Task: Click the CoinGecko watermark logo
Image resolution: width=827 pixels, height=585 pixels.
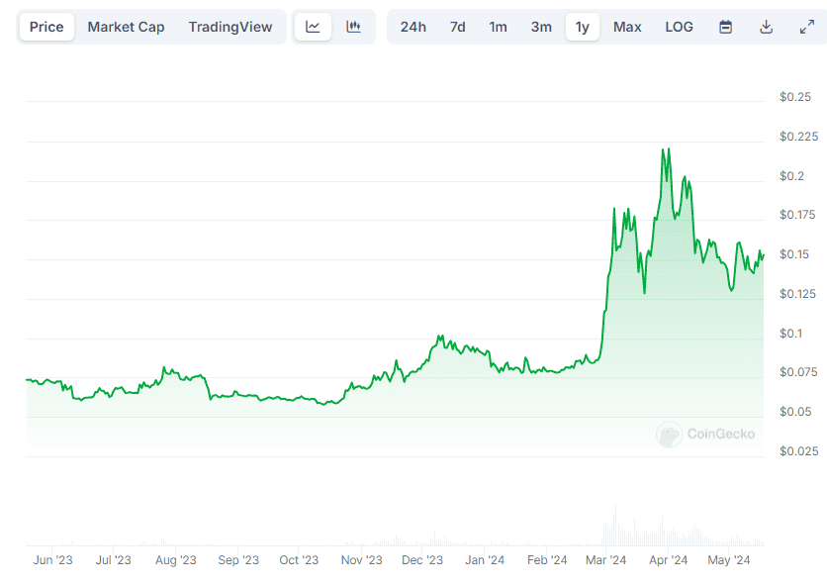Action: click(706, 434)
